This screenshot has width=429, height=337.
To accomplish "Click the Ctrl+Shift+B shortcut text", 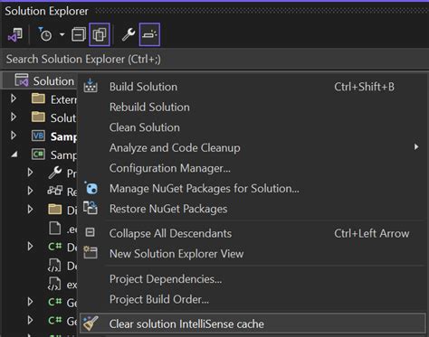I will click(x=364, y=87).
